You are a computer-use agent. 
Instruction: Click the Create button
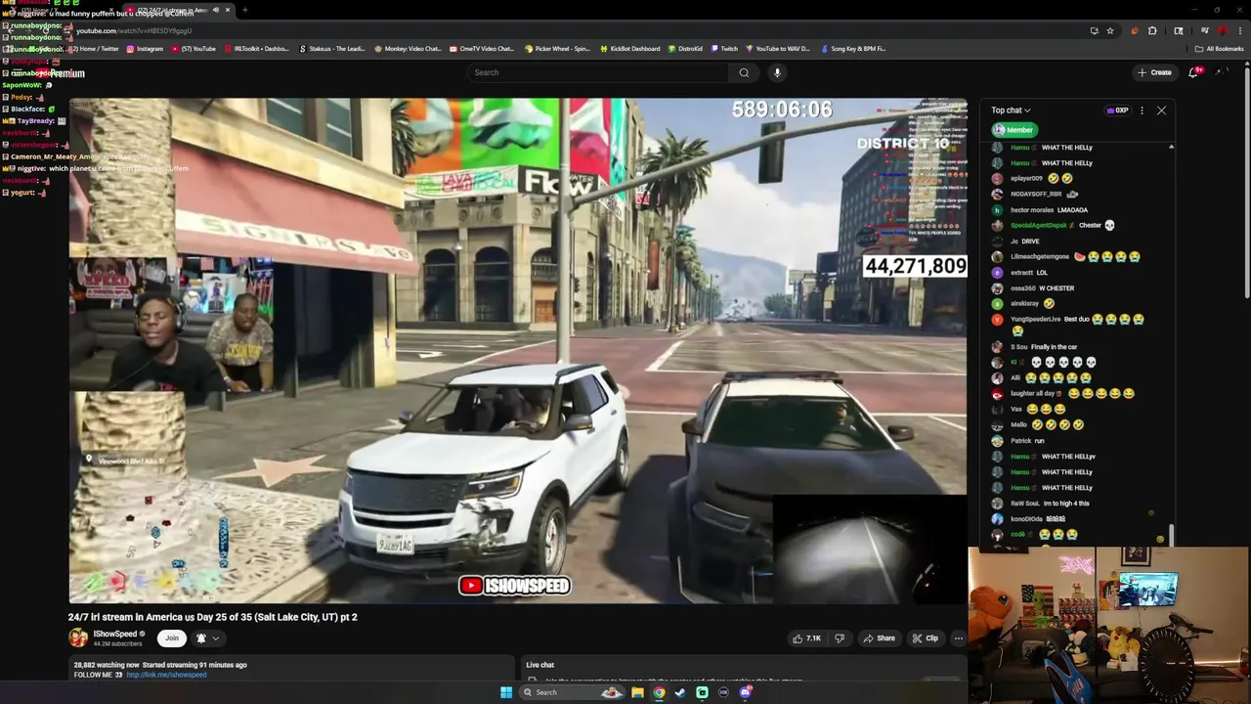click(1154, 72)
